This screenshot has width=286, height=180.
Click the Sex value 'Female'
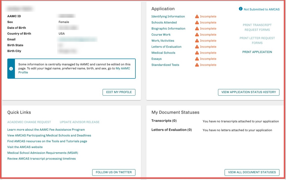[64, 22]
